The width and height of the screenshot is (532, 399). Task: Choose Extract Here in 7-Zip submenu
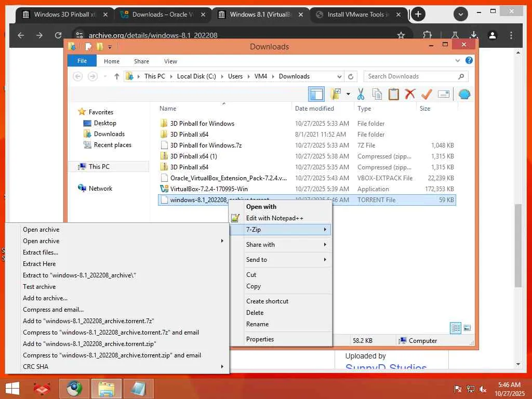(117, 263)
